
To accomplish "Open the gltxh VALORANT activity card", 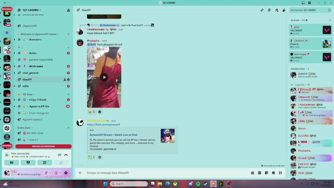I will [311, 30].
